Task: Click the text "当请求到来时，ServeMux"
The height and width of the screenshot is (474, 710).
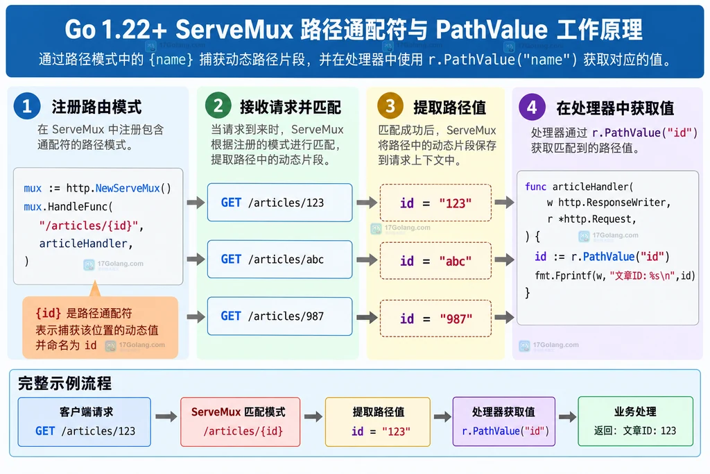Action: (x=277, y=130)
